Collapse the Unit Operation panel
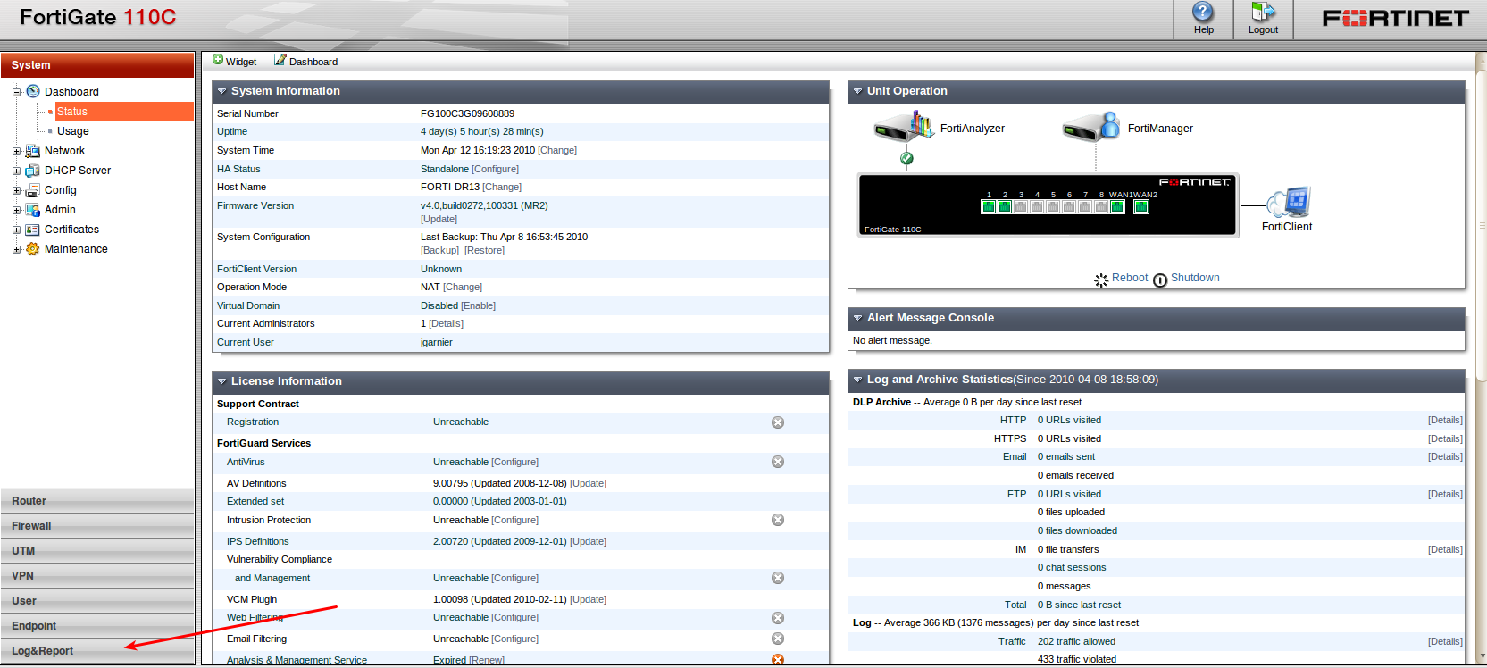This screenshot has width=1487, height=668. coord(857,91)
